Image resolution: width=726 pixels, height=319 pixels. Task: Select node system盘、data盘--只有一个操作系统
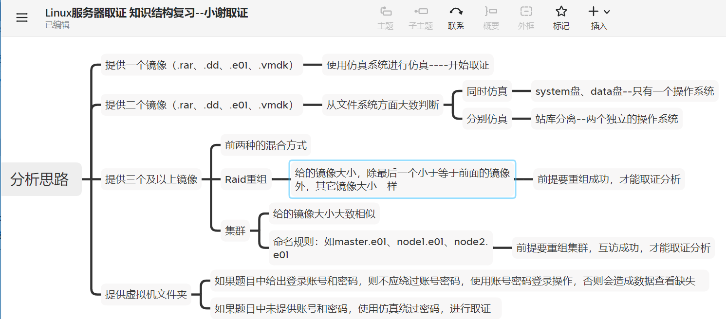tap(625, 91)
